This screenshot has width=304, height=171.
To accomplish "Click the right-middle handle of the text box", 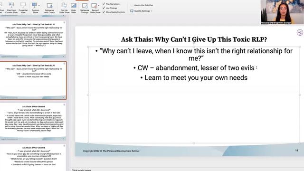I will point(300,95).
